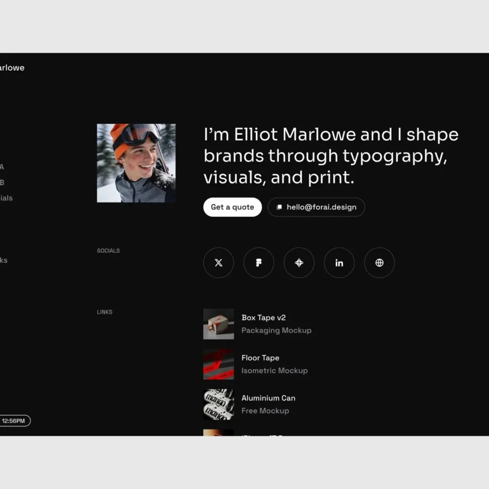Open the X (Twitter) social link
489x489 pixels.
(218, 262)
